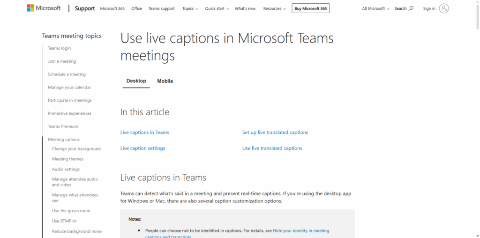The width and height of the screenshot is (480, 238).
Task: Open Schedule a meeting sidebar topic
Action: click(67, 74)
